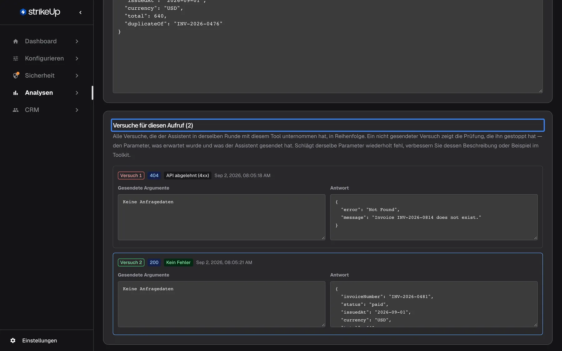Viewport: 562px width, 351px height.
Task: Click the Dashboard home icon
Action: (x=16, y=41)
